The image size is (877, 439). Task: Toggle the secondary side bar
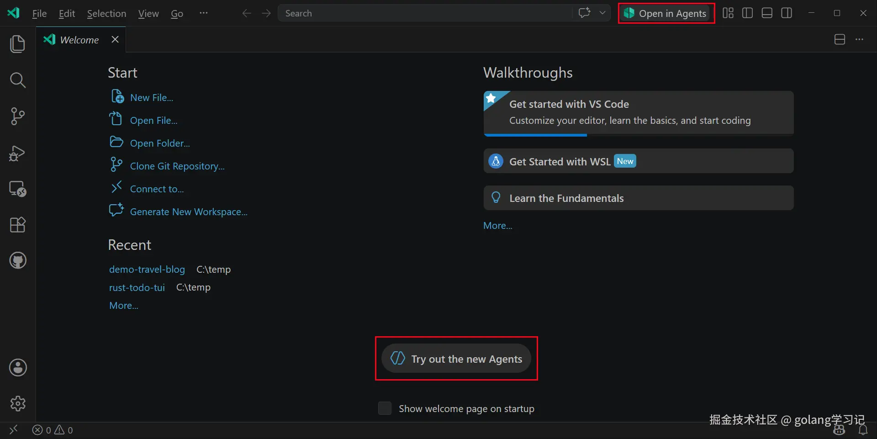click(x=787, y=13)
